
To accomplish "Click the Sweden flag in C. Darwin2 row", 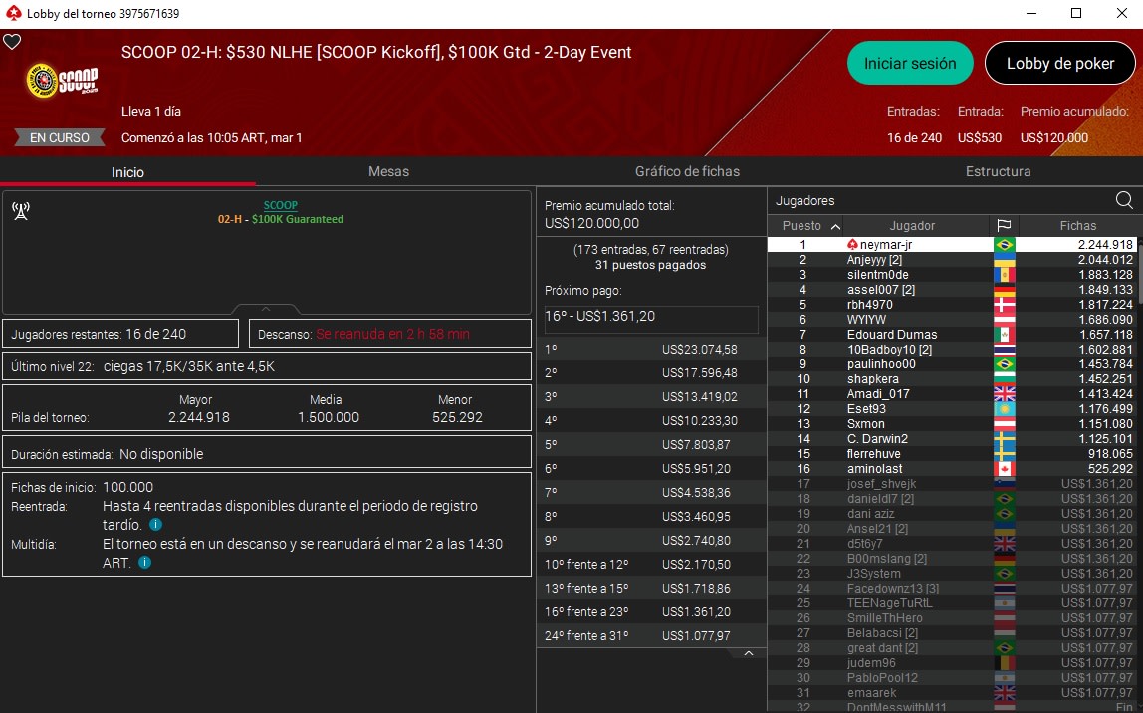I will pyautogui.click(x=1004, y=439).
